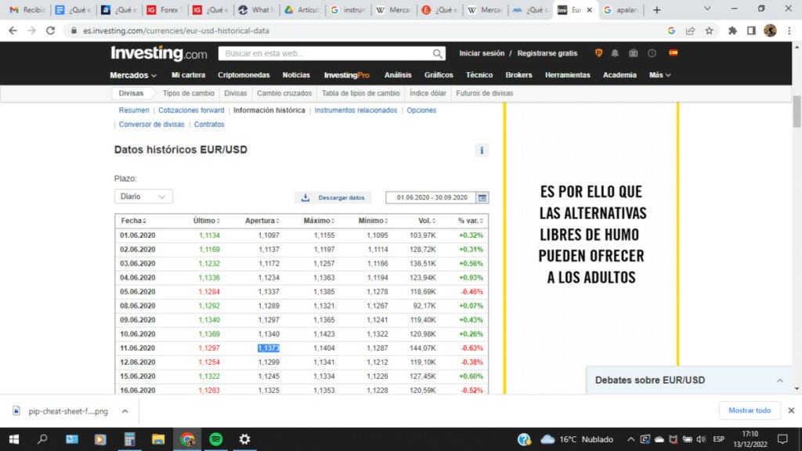Sort table by Último column
802x451 pixels.
[x=207, y=220]
